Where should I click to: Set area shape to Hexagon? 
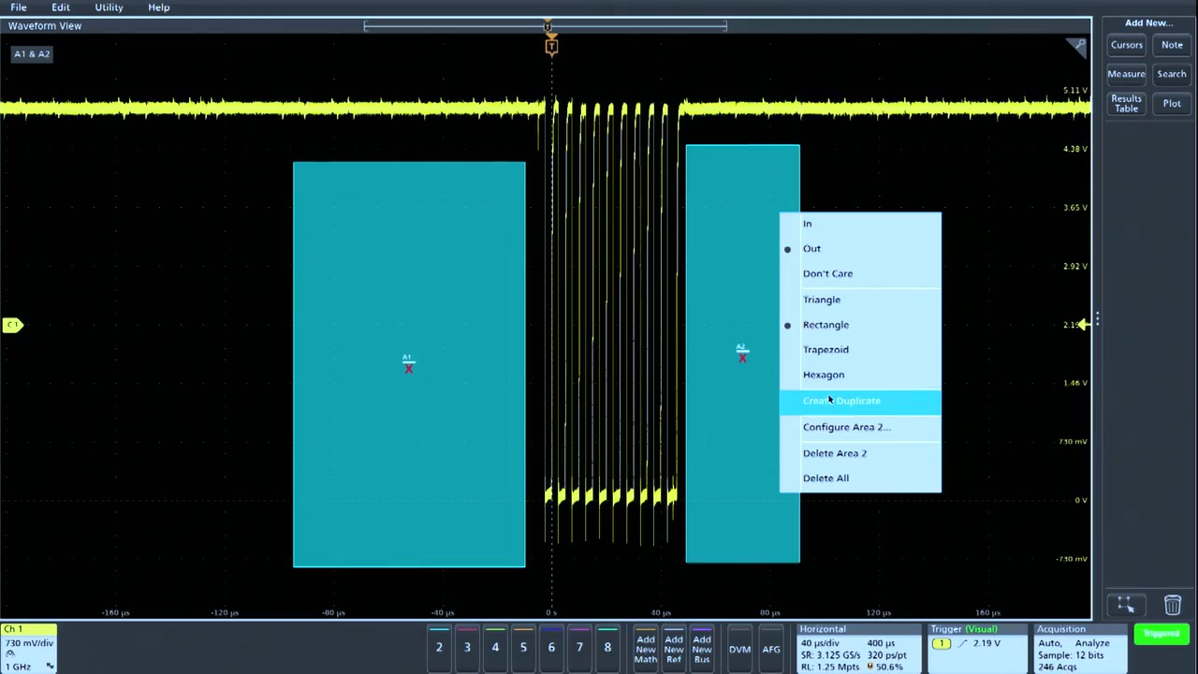[860, 374]
